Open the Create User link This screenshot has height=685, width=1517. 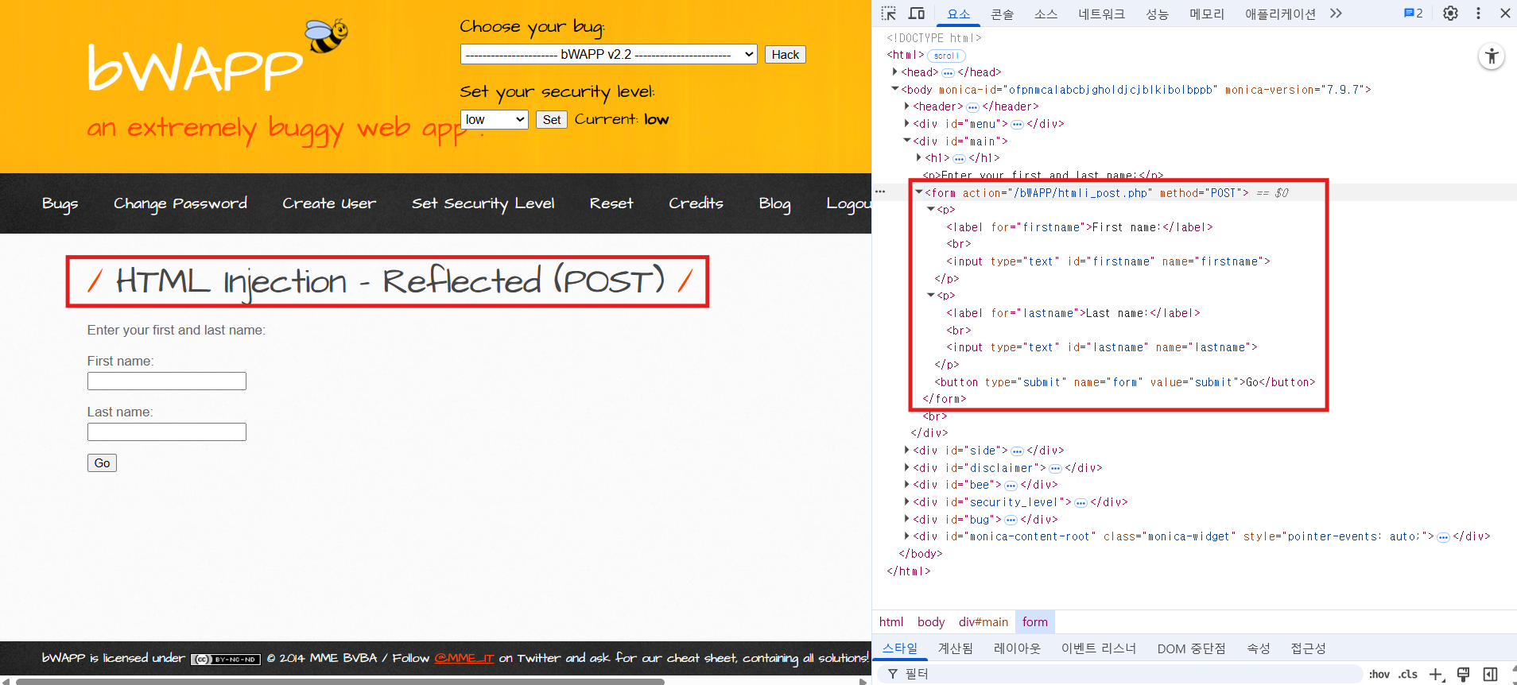click(x=329, y=203)
